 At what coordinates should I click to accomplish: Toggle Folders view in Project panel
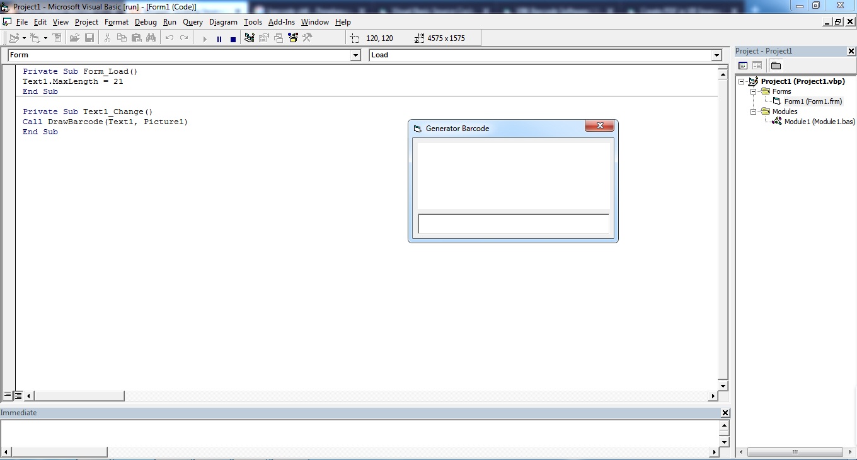click(776, 66)
